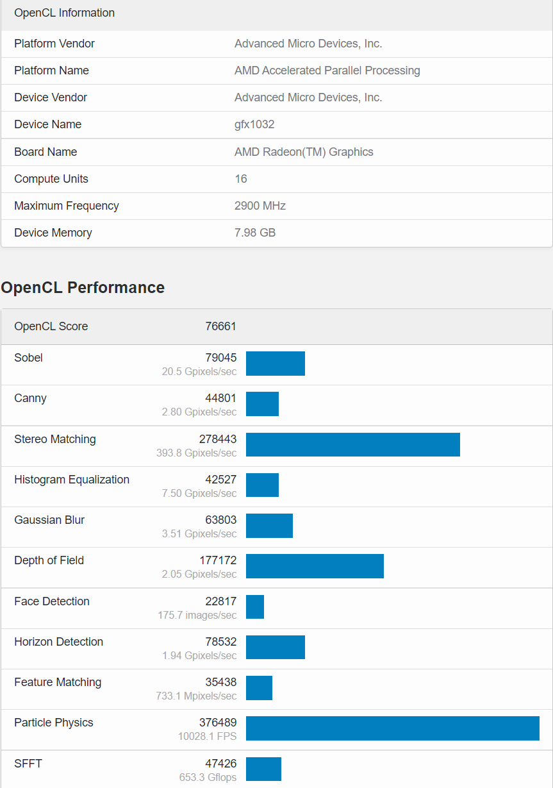The height and width of the screenshot is (788, 553).
Task: Click the Horizon Detection score bar
Action: pos(276,647)
